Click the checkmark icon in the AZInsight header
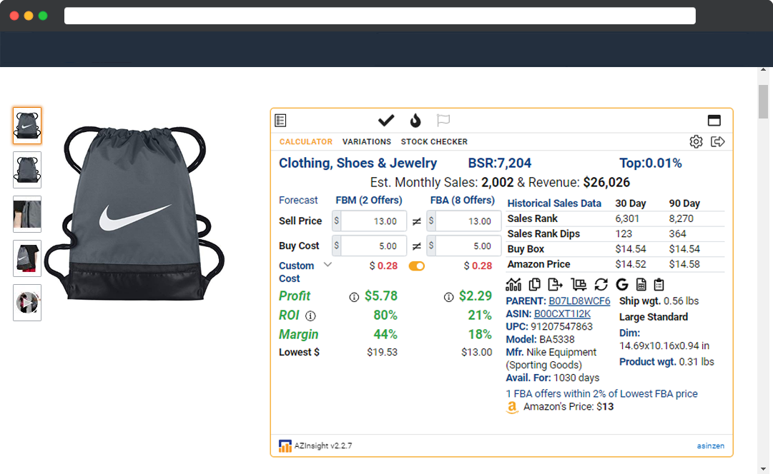Viewport: 773px width, 474px height. [x=386, y=120]
